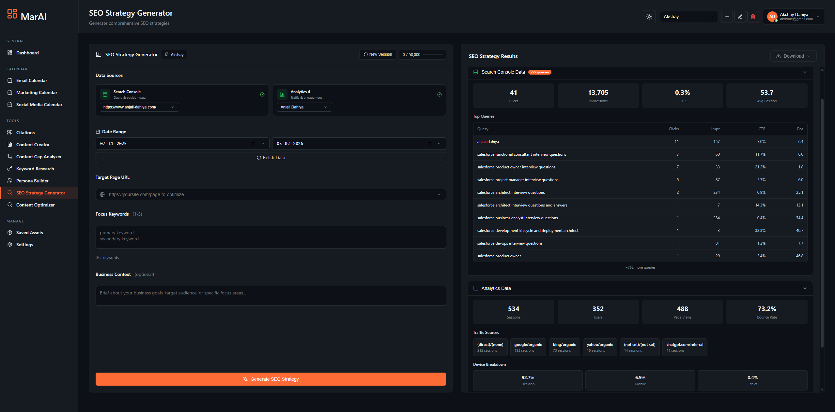The image size is (835, 412).
Task: Collapse the Search Console Data section
Action: click(805, 72)
